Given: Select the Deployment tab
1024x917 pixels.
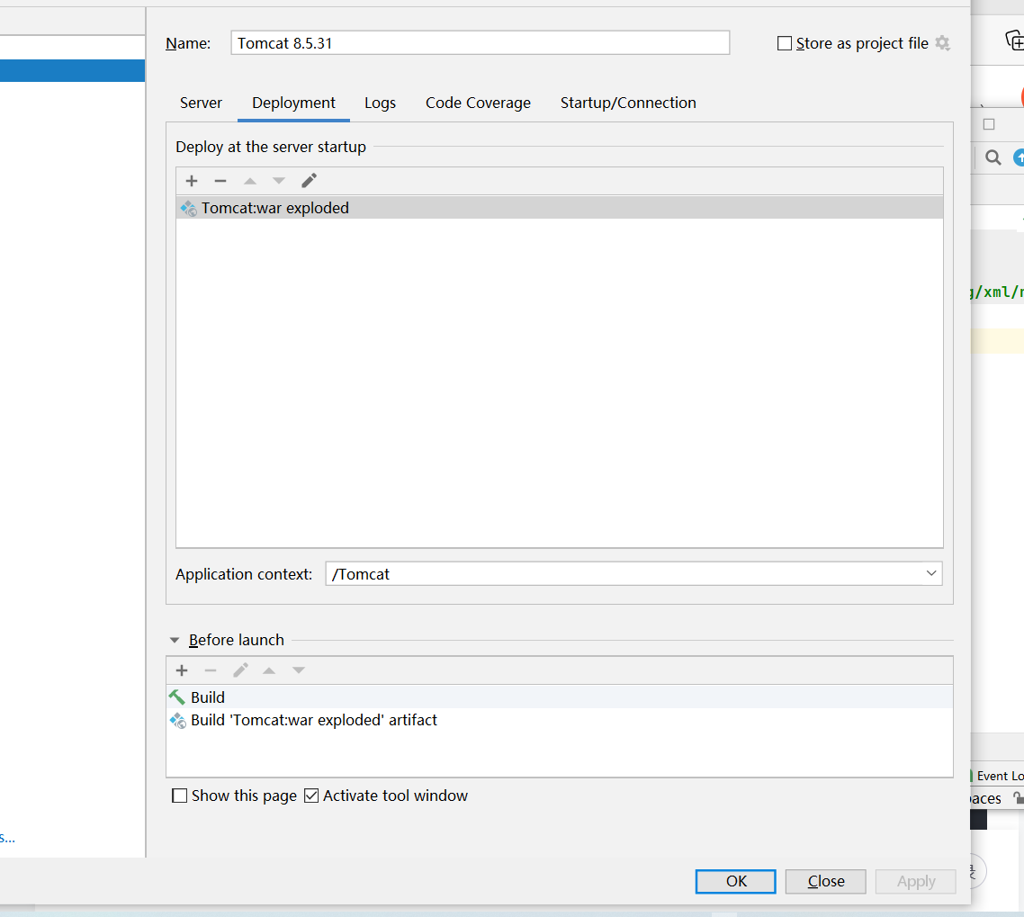Looking at the screenshot, I should tap(294, 103).
